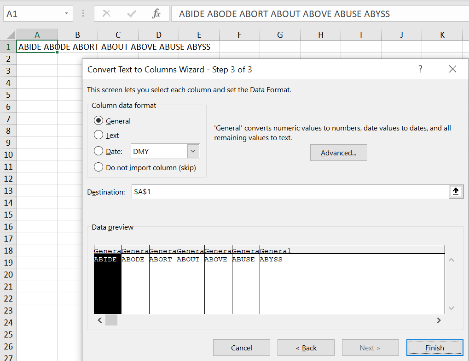Cancel the formula bar entry with X icon
469x361 pixels.
[106, 13]
